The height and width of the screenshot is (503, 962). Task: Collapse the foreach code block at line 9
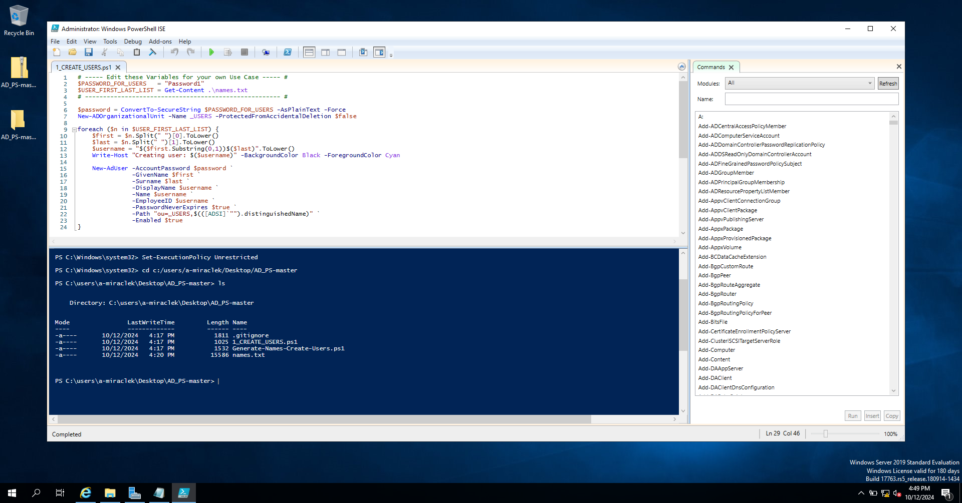[74, 129]
